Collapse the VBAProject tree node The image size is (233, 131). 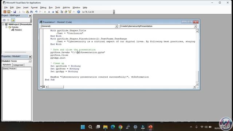(3, 24)
